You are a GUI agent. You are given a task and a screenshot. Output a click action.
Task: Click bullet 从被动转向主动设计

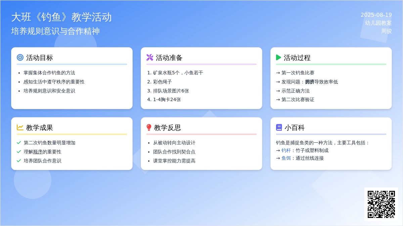tap(174, 143)
